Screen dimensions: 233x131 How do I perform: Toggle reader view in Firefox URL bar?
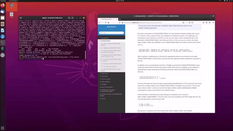(183, 23)
